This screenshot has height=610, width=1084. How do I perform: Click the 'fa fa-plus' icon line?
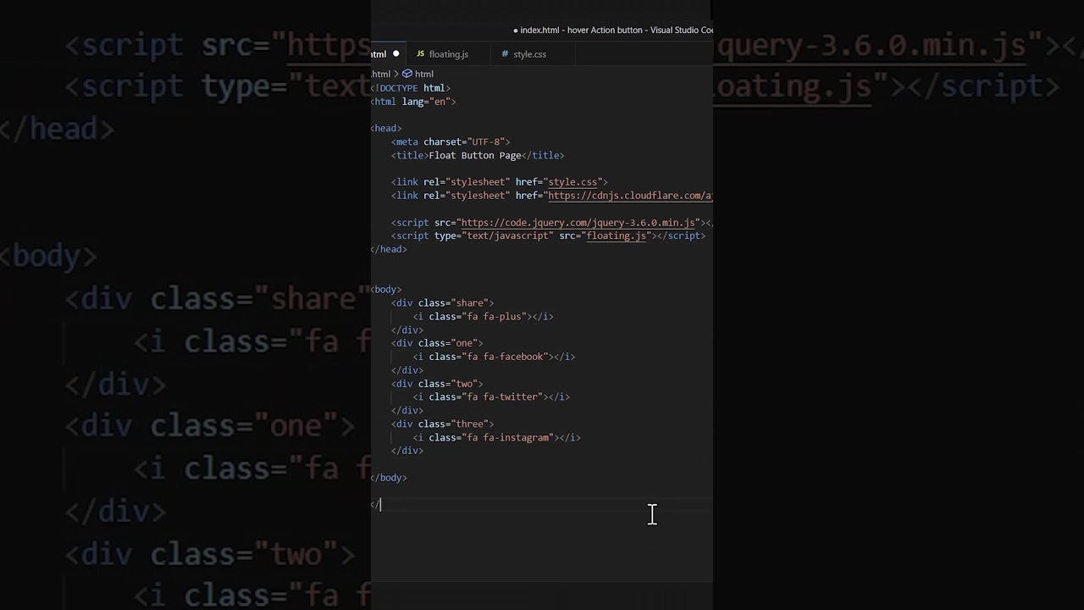pos(483,317)
